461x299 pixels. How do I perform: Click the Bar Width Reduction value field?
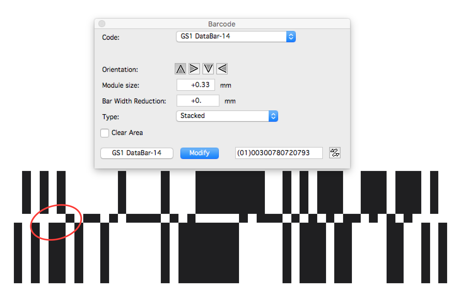(198, 101)
